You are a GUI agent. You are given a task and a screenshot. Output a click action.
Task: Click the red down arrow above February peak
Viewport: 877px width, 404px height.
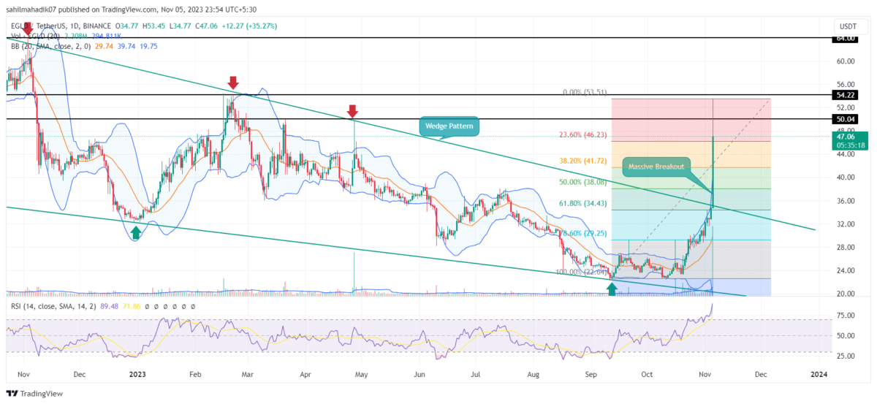(232, 82)
